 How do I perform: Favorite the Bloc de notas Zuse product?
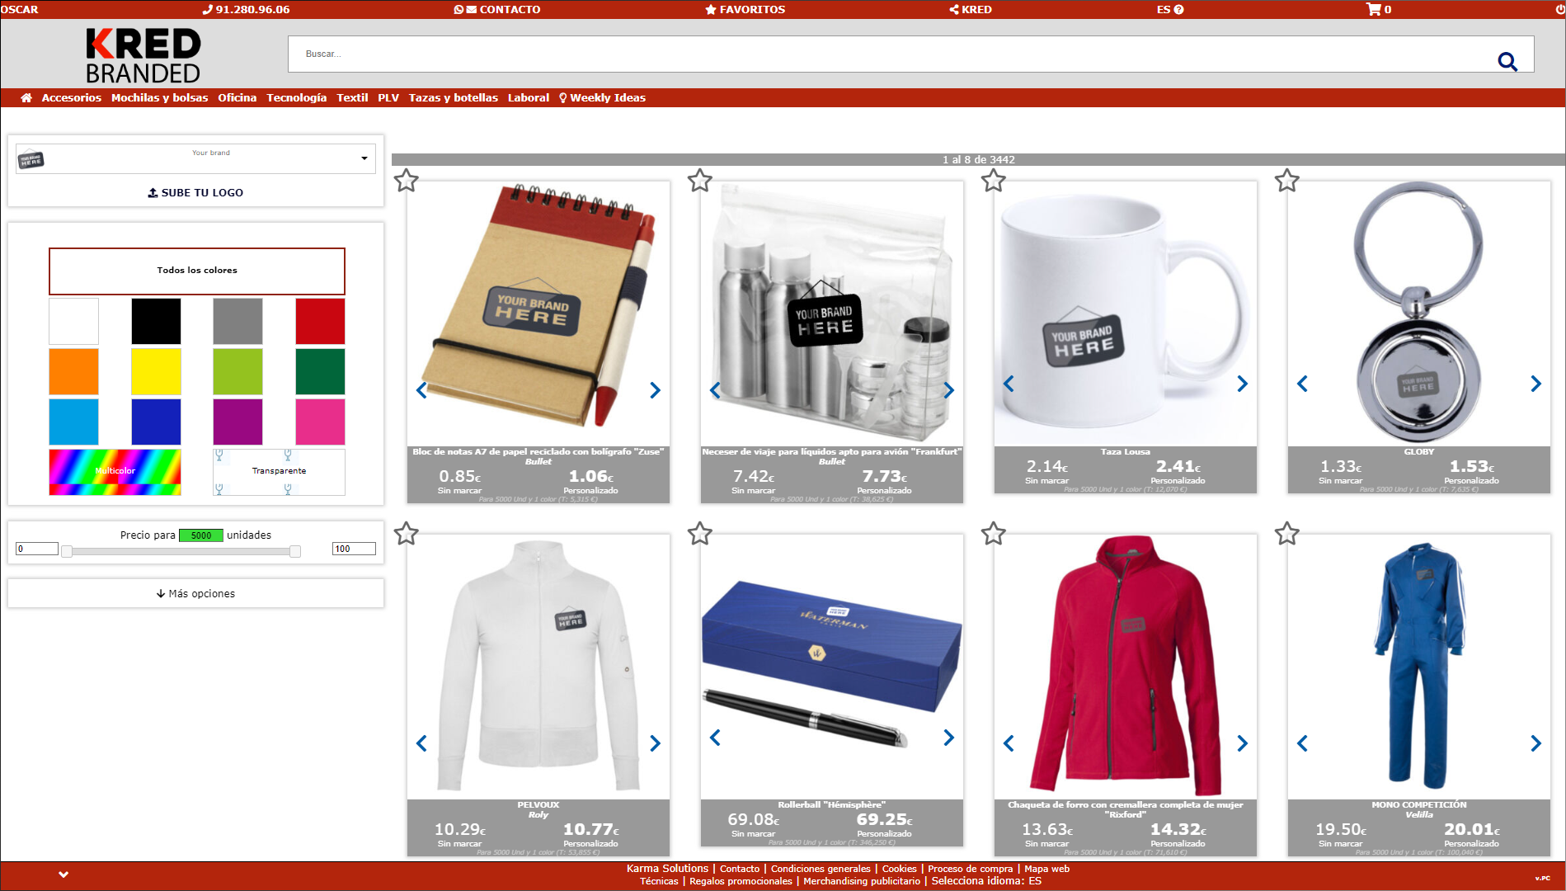[x=406, y=180]
